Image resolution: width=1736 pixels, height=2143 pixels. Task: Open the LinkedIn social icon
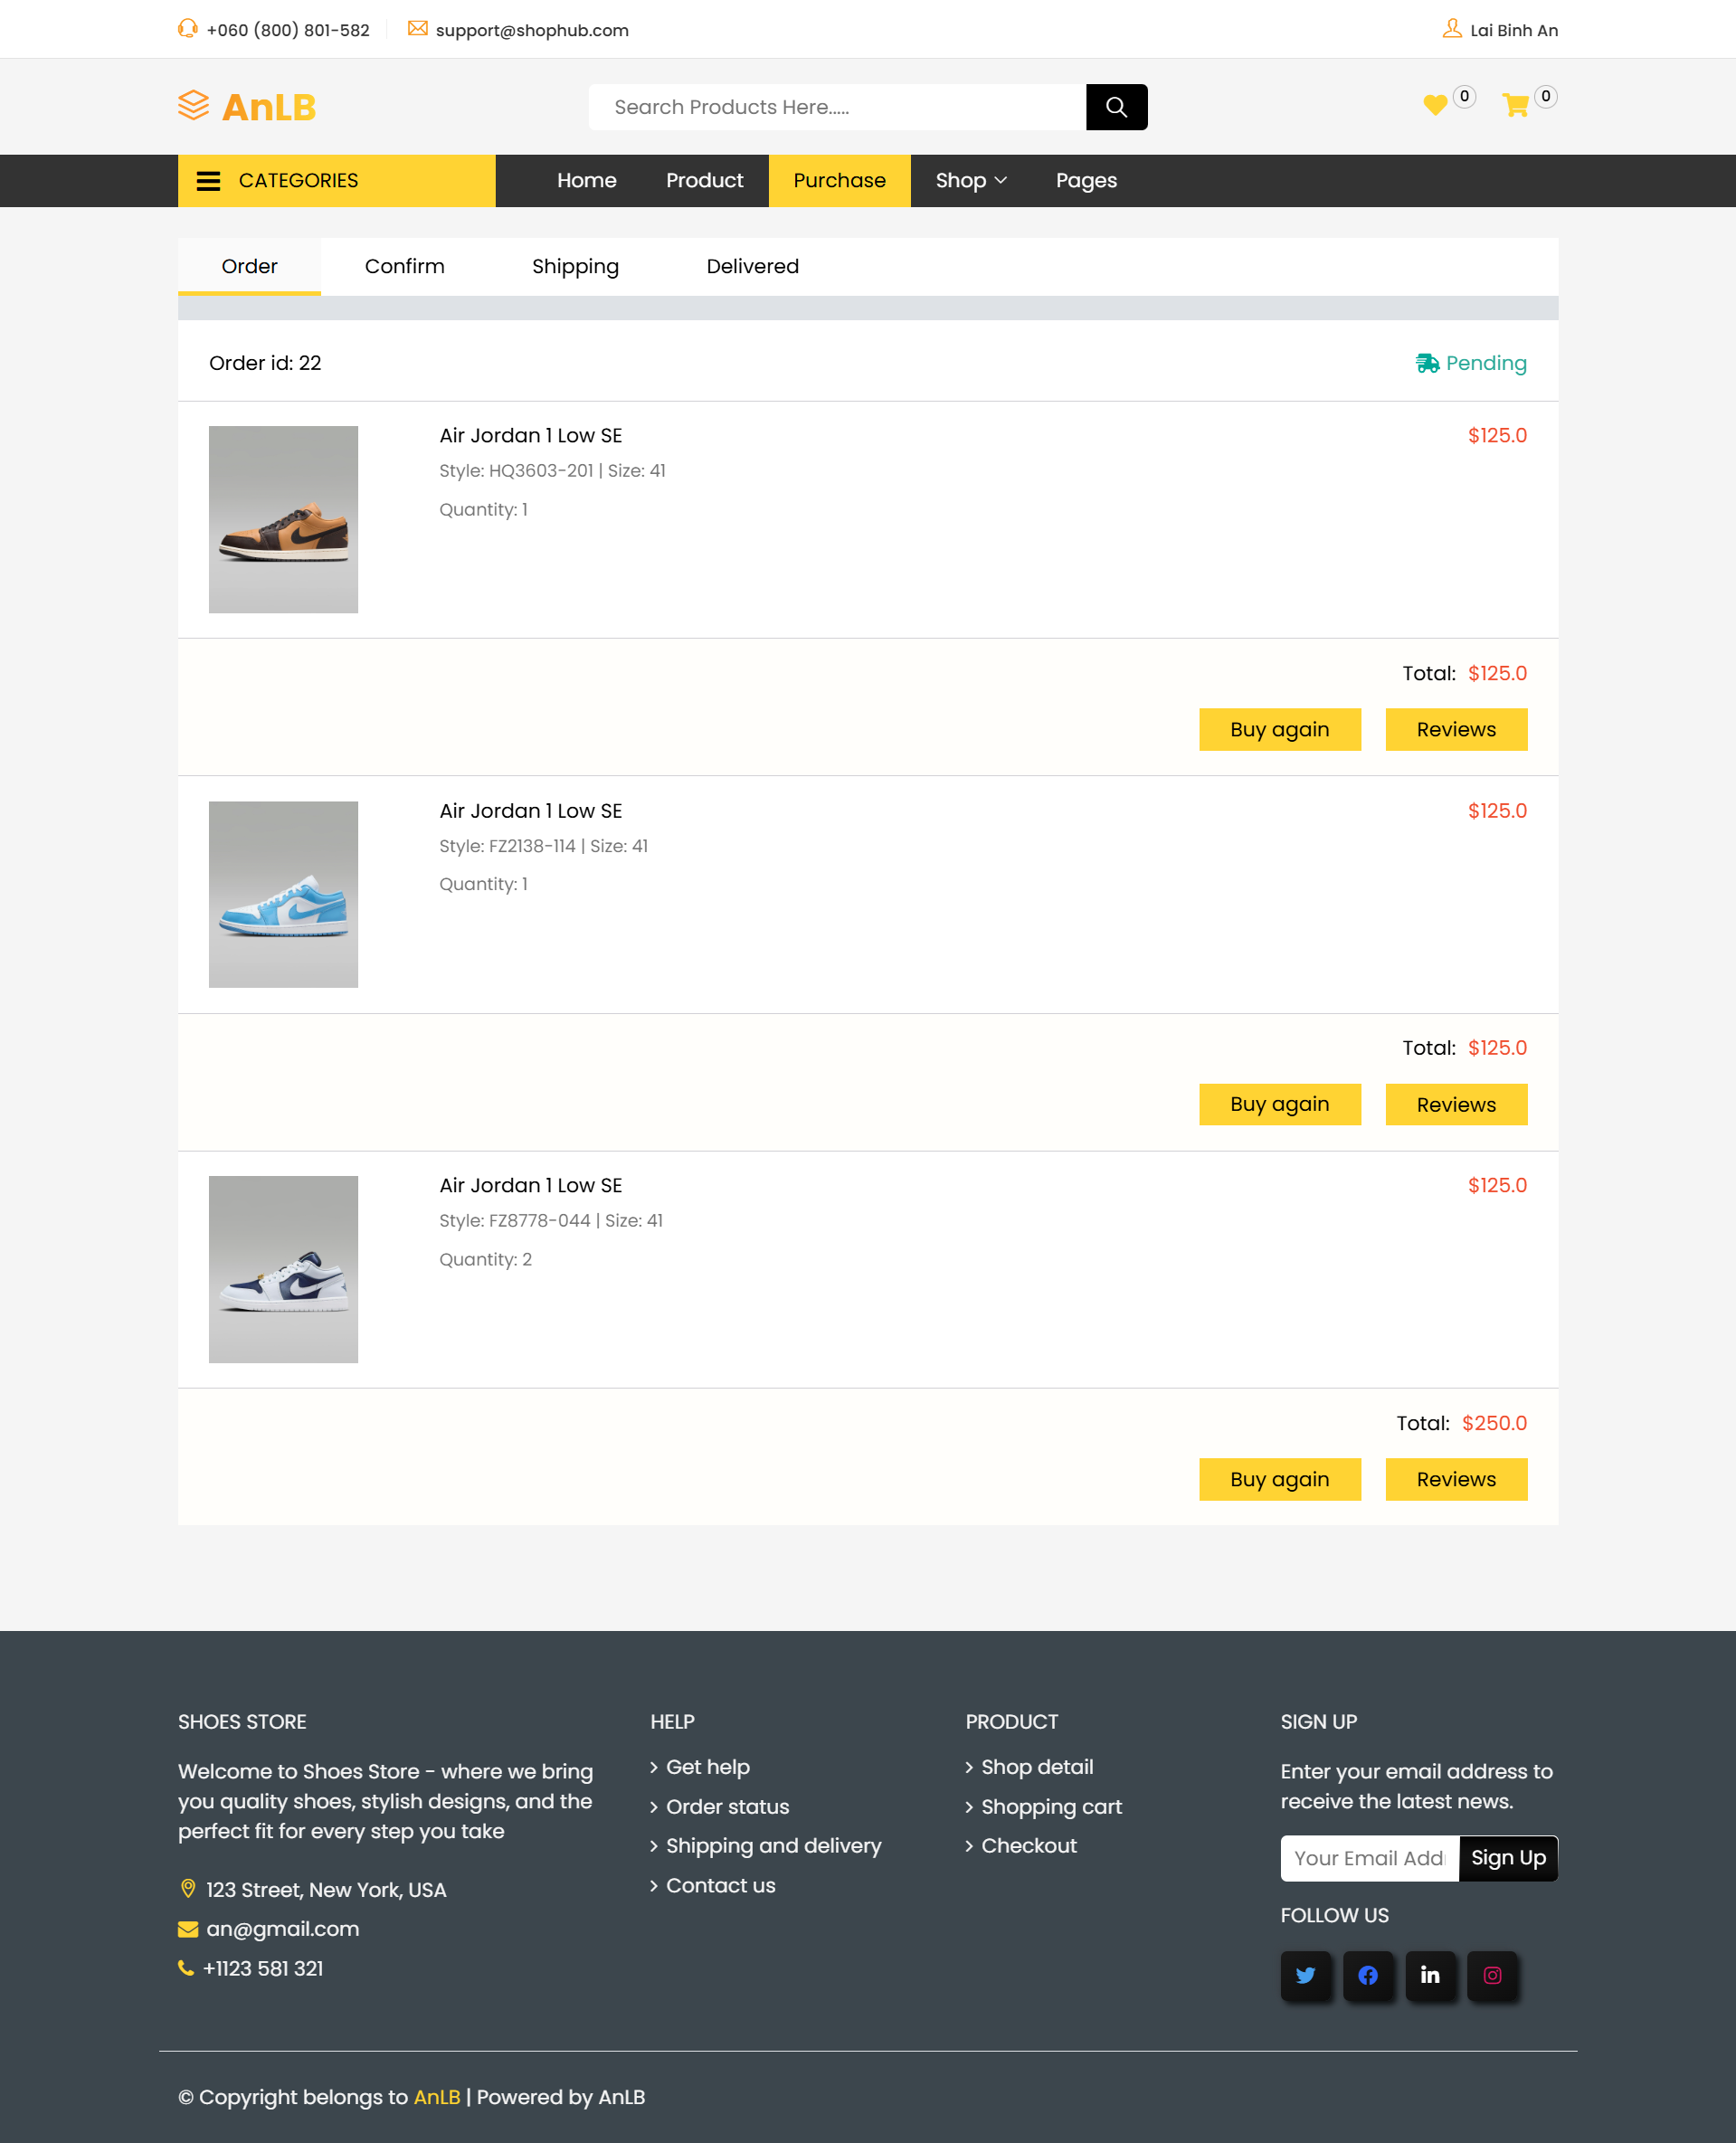point(1429,1975)
